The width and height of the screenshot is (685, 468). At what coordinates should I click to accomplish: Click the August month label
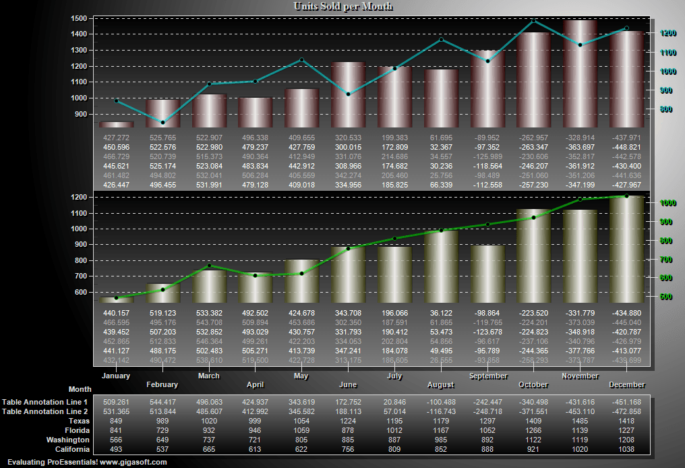point(441,384)
